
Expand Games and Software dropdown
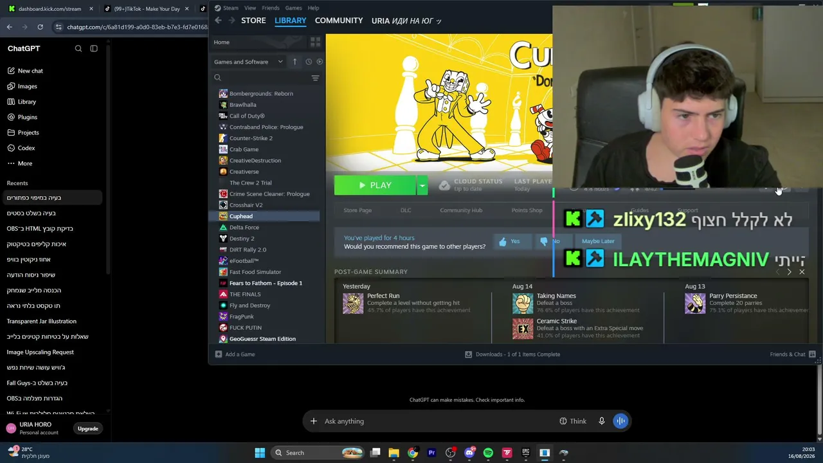pyautogui.click(x=248, y=62)
